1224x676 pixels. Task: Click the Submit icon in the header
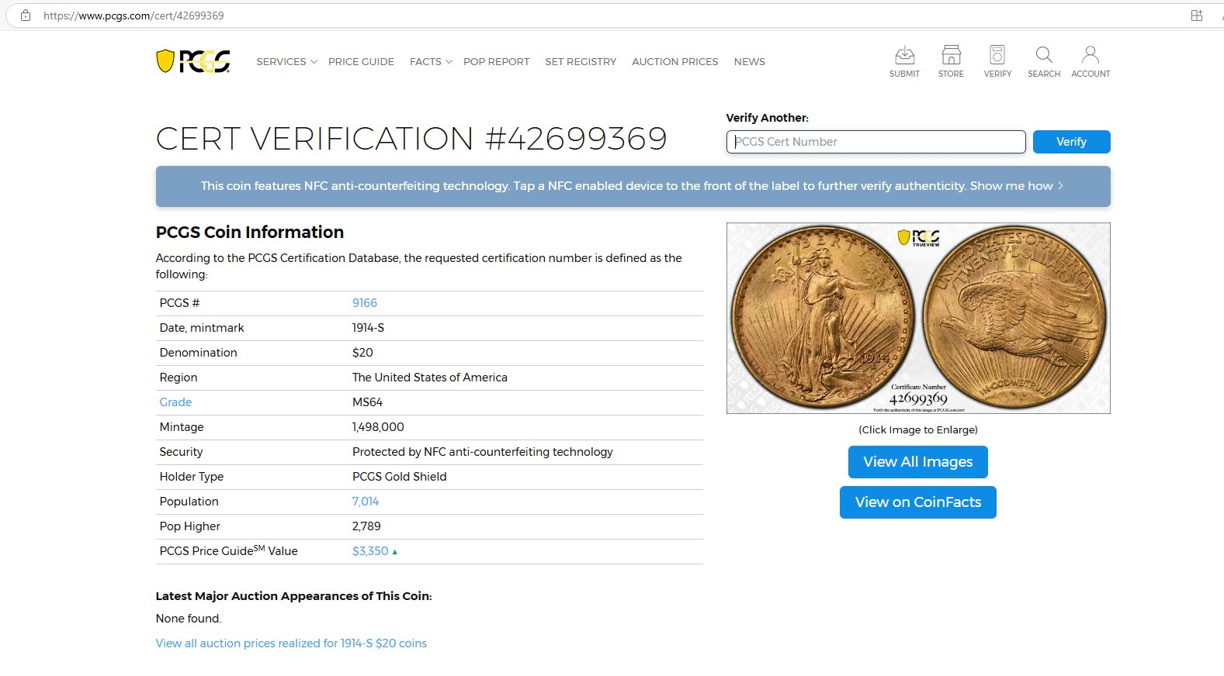(904, 61)
